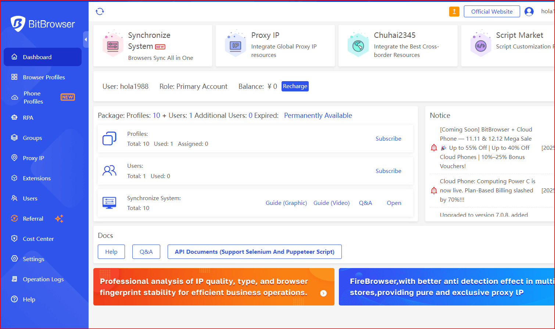Click the refresh icon in top bar
555x329 pixels.
(100, 11)
